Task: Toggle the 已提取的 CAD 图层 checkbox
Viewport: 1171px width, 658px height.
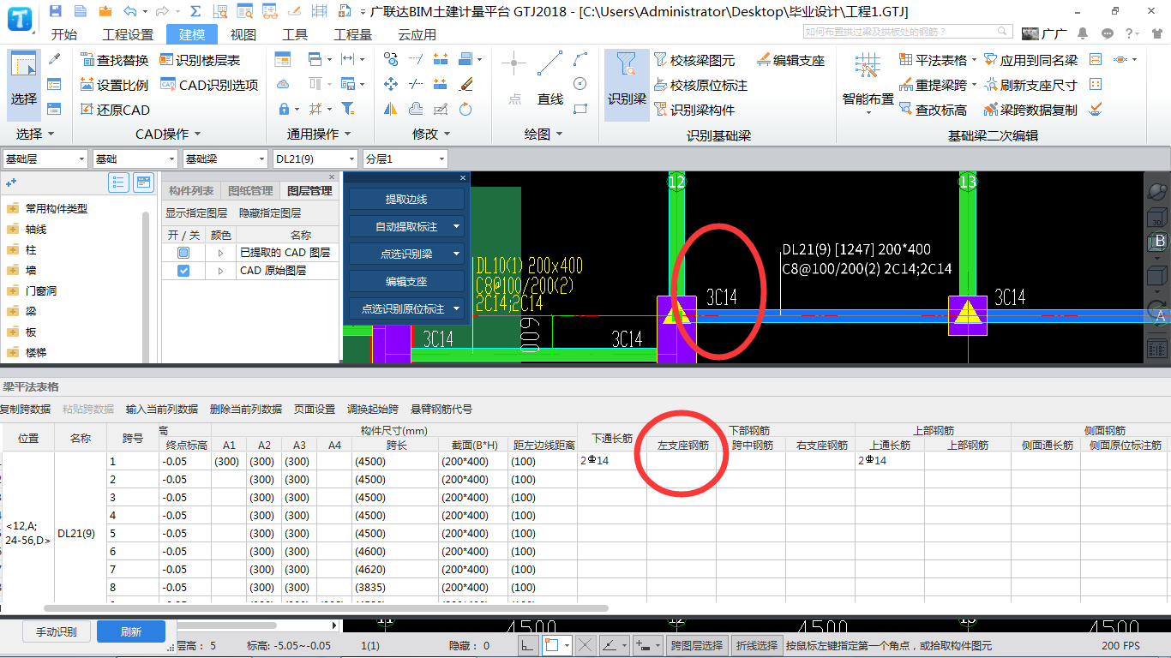Action: (183, 253)
